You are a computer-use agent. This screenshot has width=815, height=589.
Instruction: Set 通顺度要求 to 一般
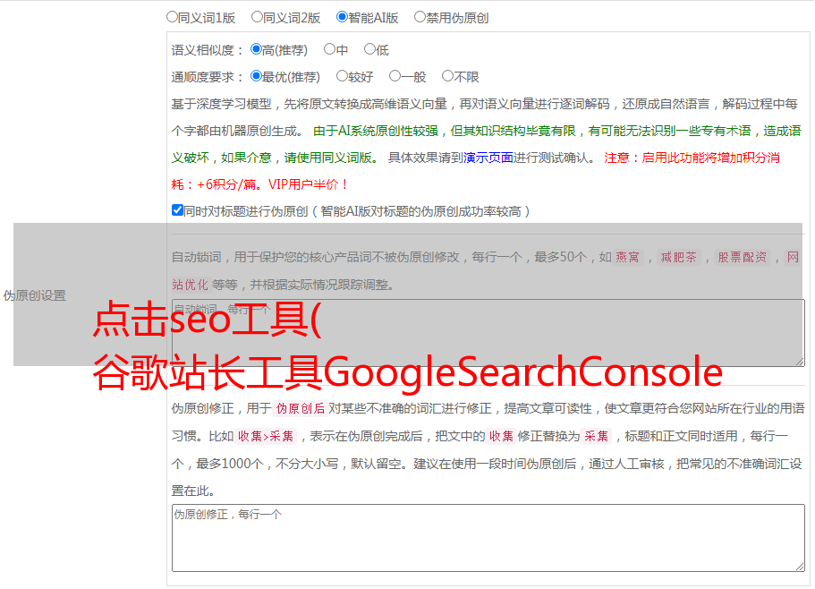(395, 76)
